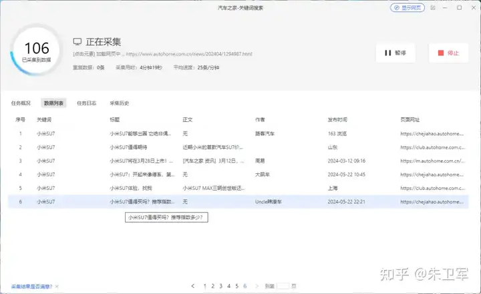Click publish time 2024-05-22 10:45
481x294 pixels.
[346, 175]
